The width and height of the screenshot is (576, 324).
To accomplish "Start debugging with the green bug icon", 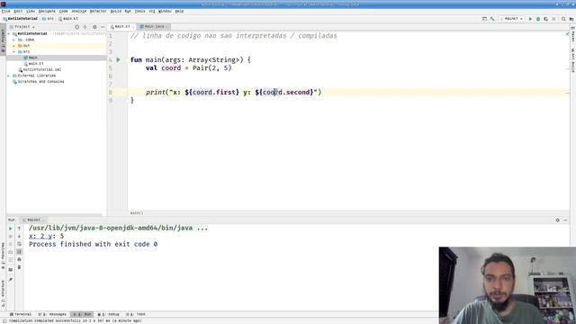I will (x=538, y=19).
